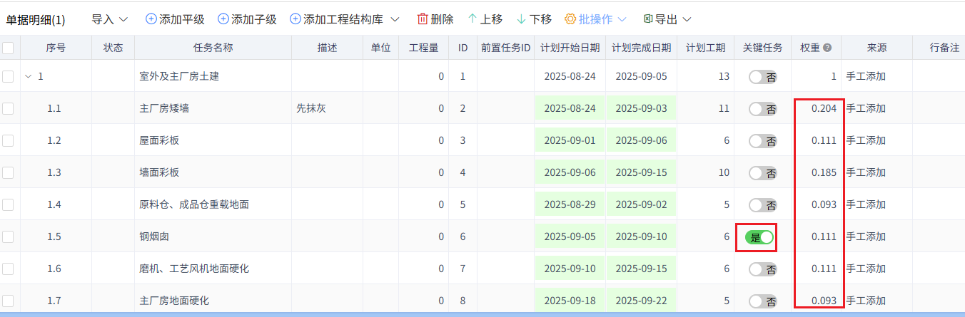Click finish date 2025-09-10 of 钢烟囱
The height and width of the screenshot is (317, 965).
641,237
